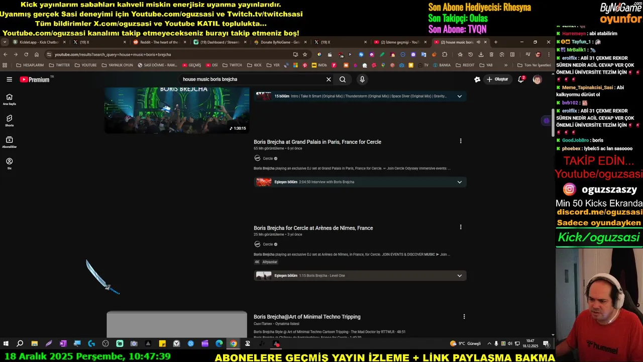Focus the YouTube search input field
The height and width of the screenshot is (362, 643).
pyautogui.click(x=251, y=79)
